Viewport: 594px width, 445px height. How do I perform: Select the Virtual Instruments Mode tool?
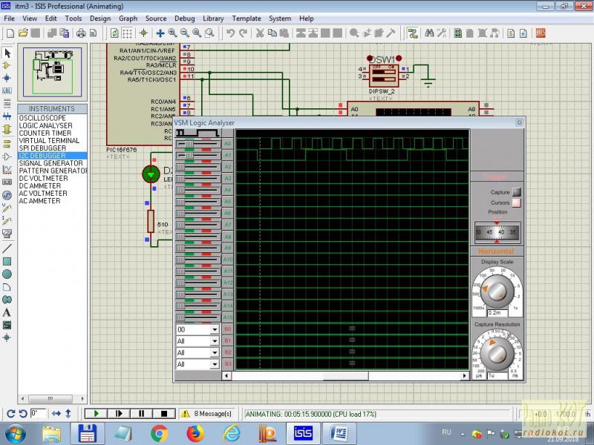[x=7, y=234]
